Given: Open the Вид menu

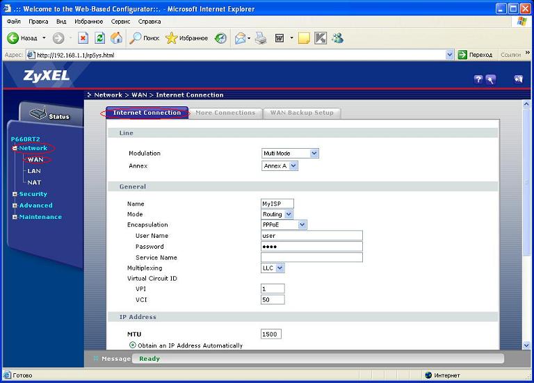Looking at the screenshot, I should pyautogui.click(x=61, y=21).
